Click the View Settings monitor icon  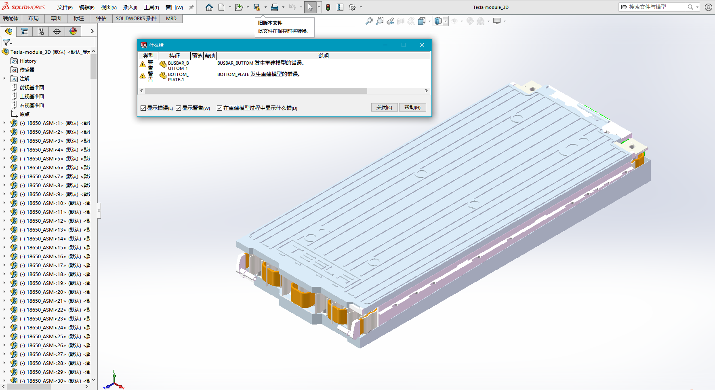tap(497, 21)
